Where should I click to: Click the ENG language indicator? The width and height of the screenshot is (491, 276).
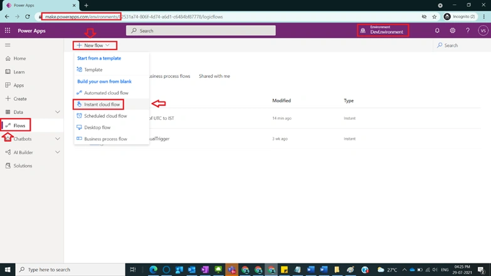click(445, 270)
